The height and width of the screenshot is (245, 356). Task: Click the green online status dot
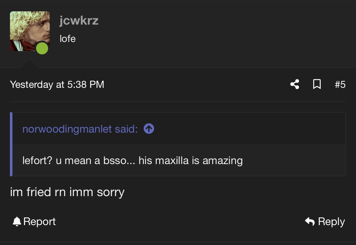42,49
